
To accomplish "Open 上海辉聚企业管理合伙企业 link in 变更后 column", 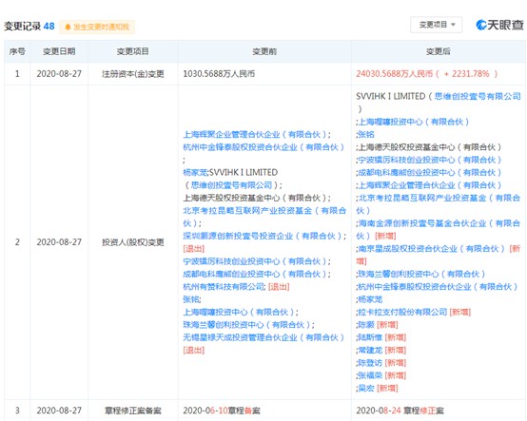I will 430,185.
